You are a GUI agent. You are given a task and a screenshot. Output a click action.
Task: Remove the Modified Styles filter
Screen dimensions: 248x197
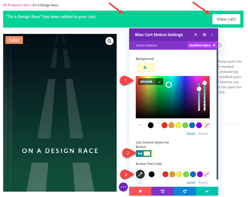coord(214,45)
